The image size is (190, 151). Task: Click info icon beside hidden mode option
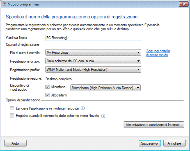(83, 108)
